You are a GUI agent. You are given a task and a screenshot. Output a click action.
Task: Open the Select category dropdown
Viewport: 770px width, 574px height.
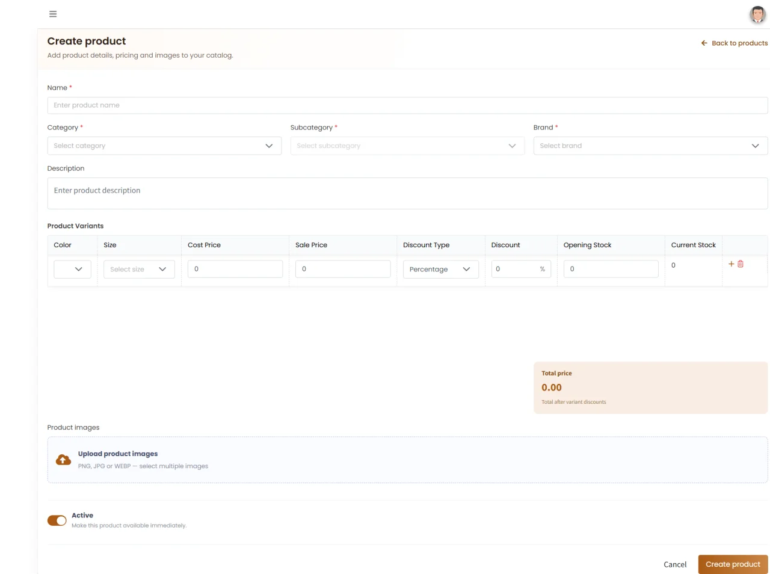pyautogui.click(x=164, y=146)
